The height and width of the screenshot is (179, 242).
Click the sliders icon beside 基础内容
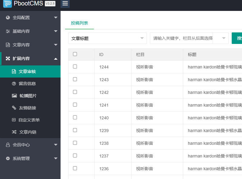pos(8,31)
